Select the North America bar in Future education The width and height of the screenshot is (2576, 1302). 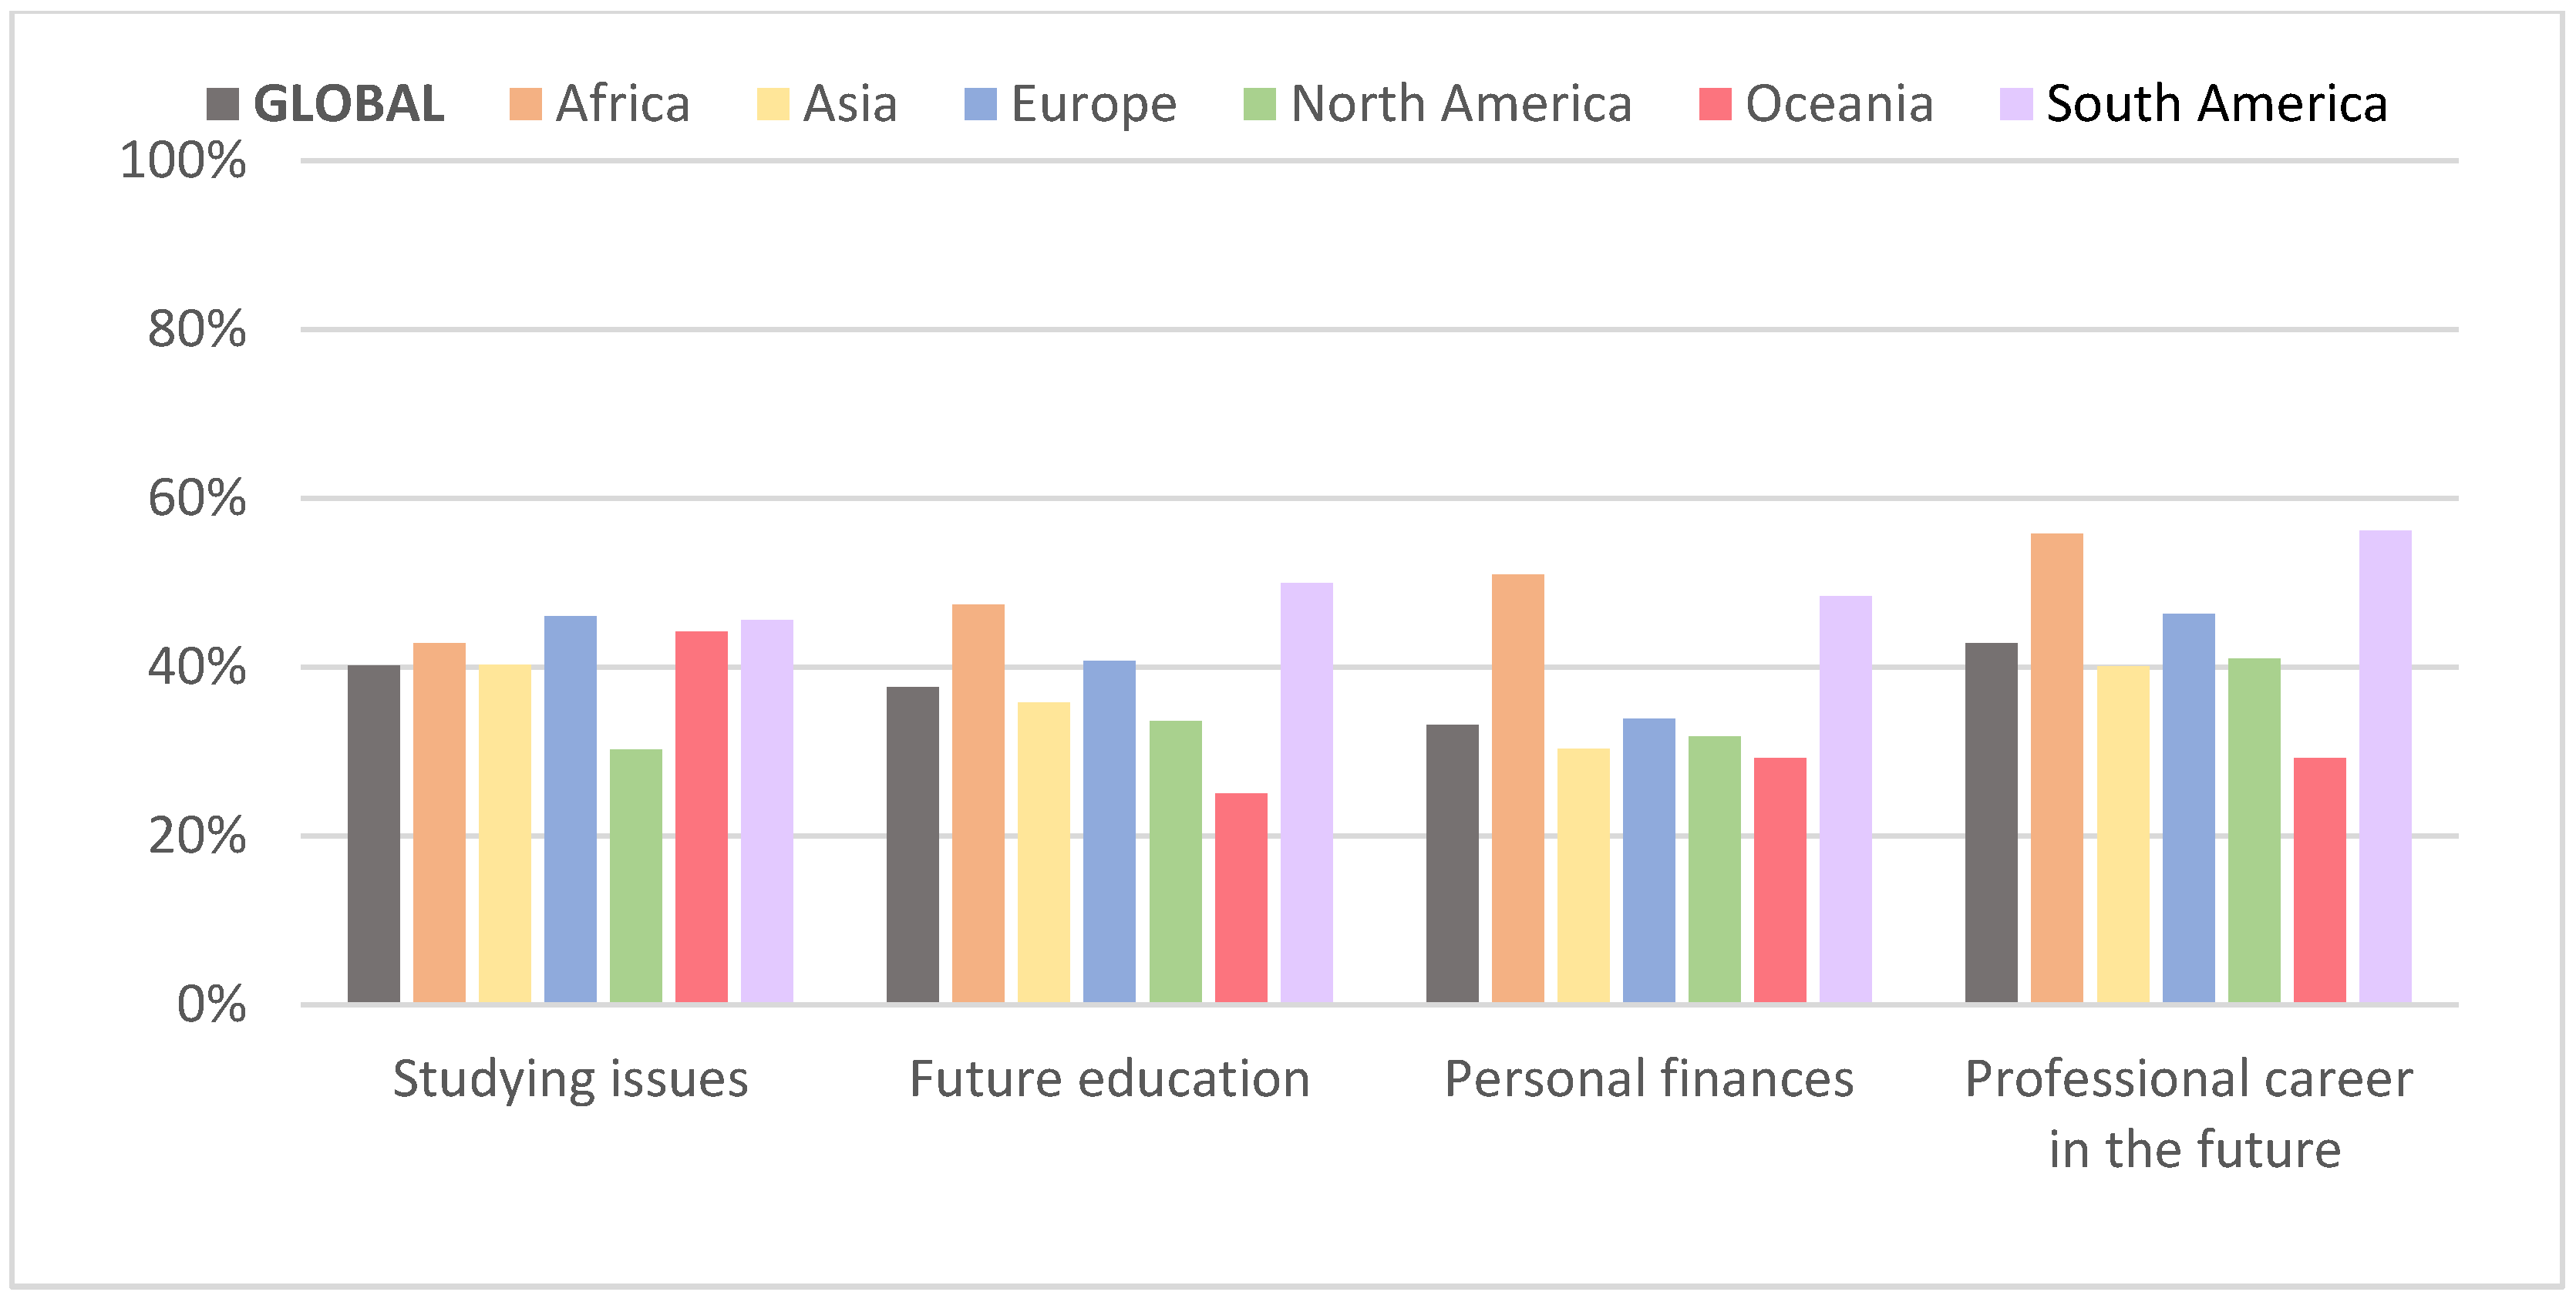(1175, 861)
